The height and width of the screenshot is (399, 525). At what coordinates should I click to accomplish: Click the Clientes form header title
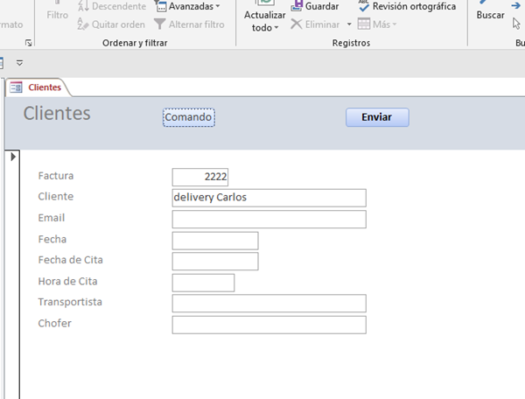pyautogui.click(x=57, y=113)
